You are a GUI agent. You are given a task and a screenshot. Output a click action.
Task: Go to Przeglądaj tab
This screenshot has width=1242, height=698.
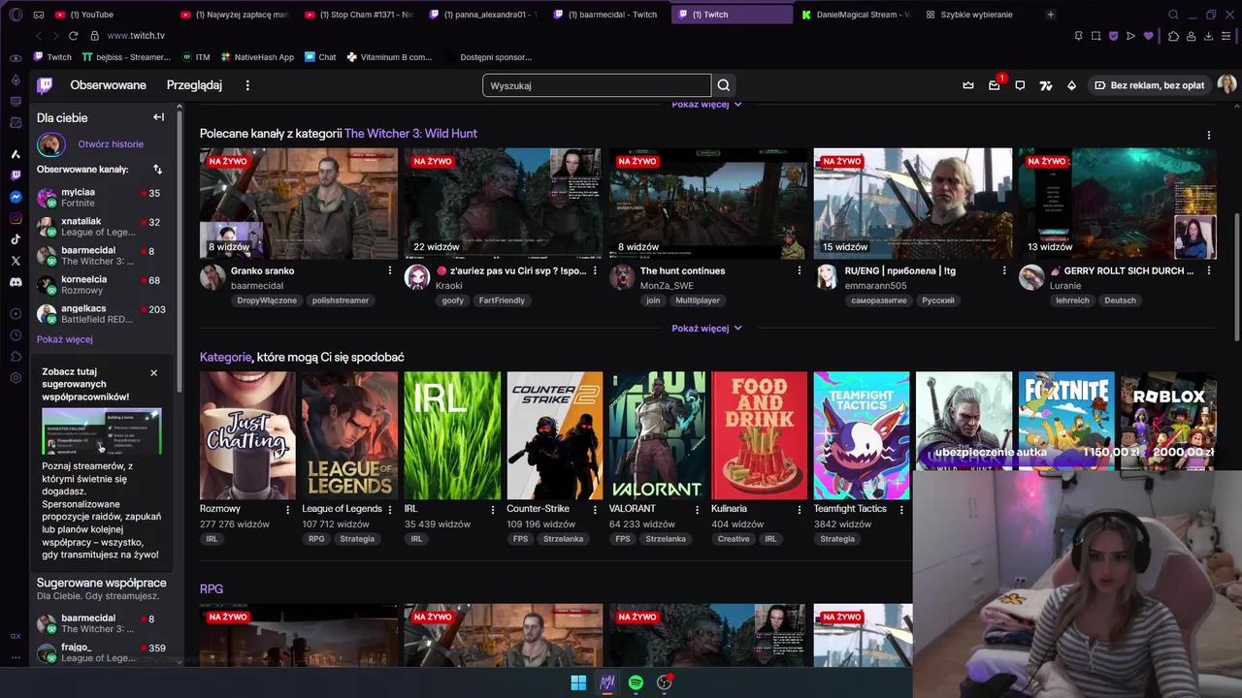(x=194, y=85)
